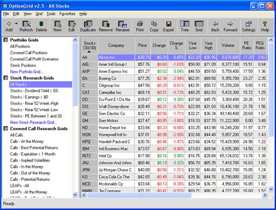Click the grid horizontal scrollbar thumb
The height and width of the screenshot is (210, 276).
click(x=139, y=195)
